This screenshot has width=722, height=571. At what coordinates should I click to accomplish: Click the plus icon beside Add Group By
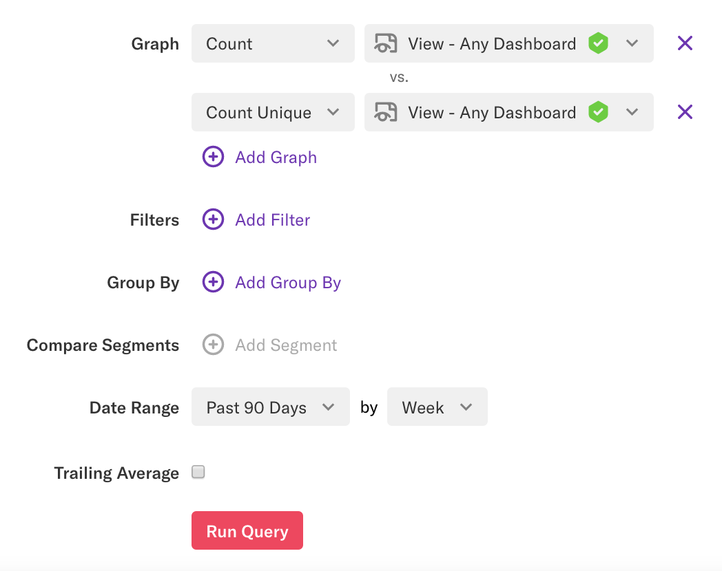tap(213, 282)
